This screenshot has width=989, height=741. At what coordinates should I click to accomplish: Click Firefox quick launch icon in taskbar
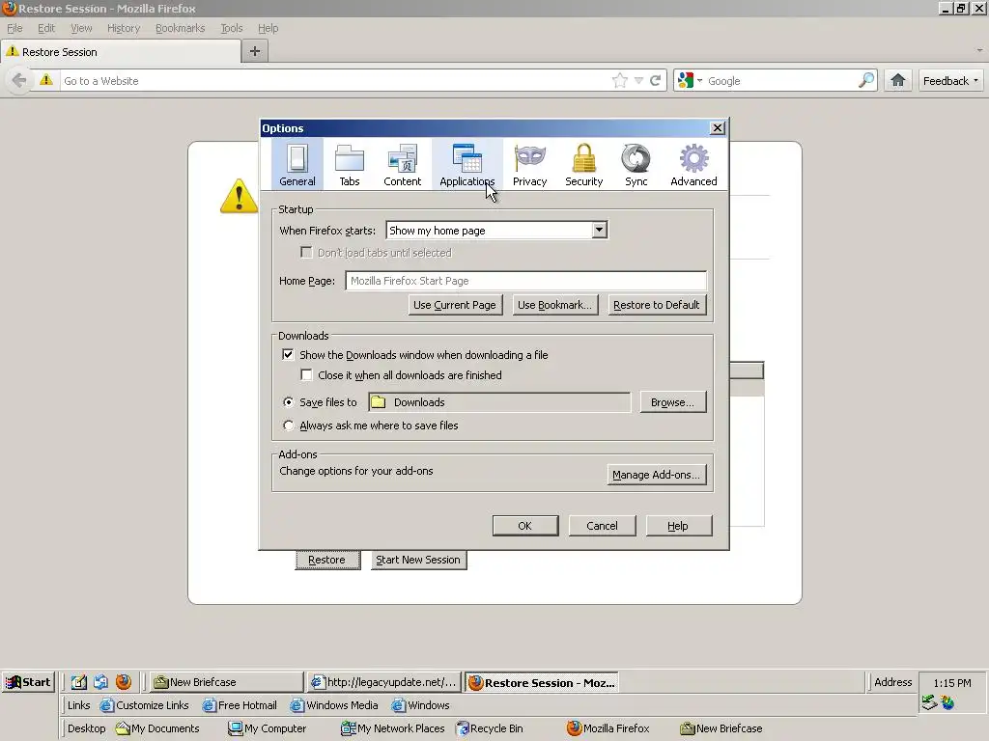(x=124, y=682)
